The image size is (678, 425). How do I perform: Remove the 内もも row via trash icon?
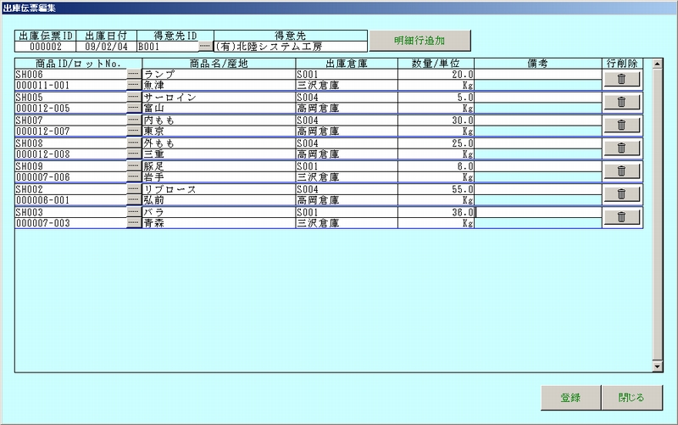tap(621, 125)
